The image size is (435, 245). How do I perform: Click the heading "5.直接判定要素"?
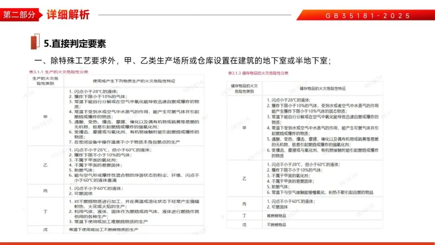(75, 44)
